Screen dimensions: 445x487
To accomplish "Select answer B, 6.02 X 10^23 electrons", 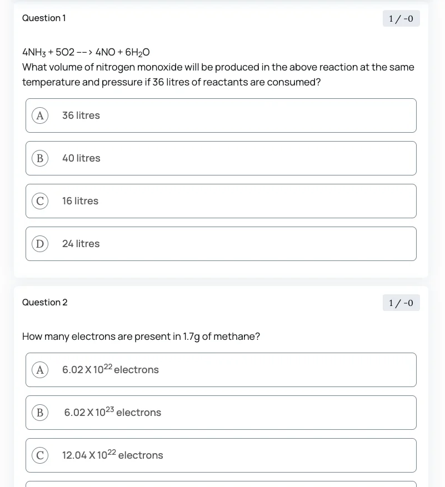I will (221, 412).
